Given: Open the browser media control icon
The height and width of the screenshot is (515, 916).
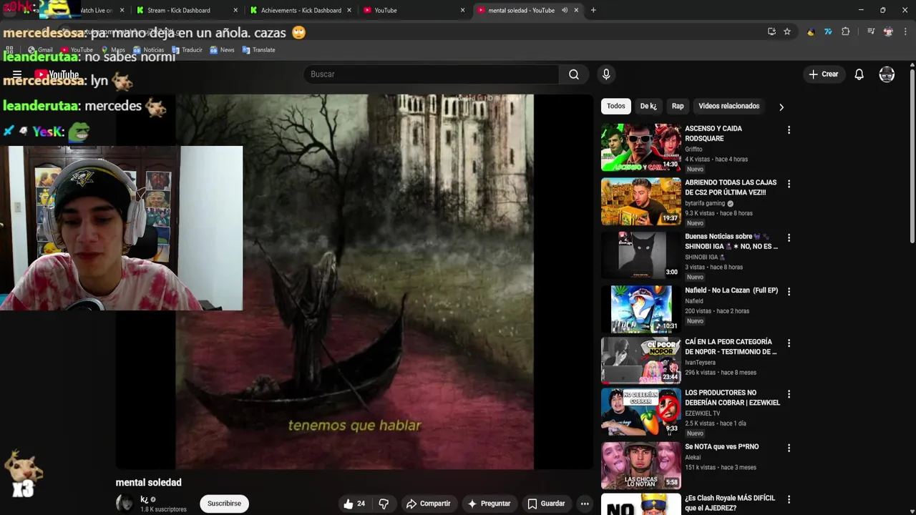Looking at the screenshot, I should 871,31.
